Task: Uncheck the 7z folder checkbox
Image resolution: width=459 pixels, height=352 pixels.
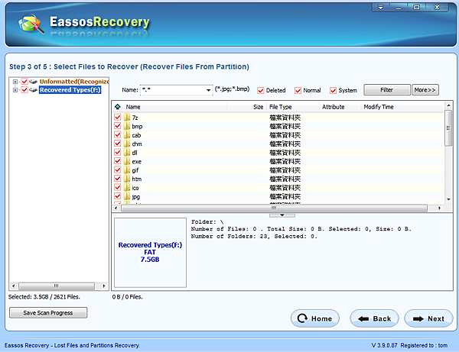Action: 117,117
